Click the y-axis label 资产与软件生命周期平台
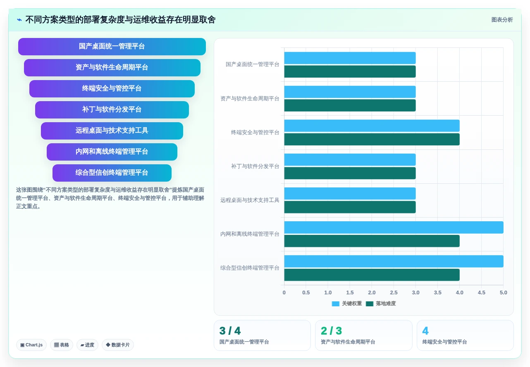 tap(250, 99)
